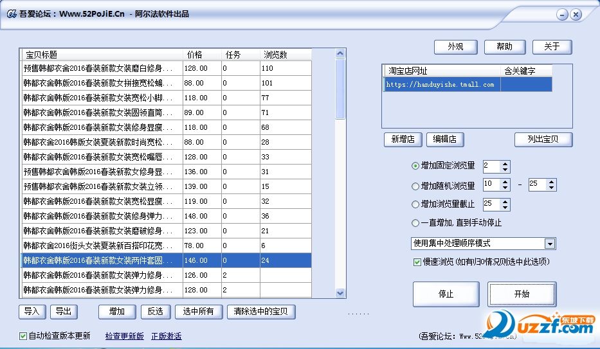600x349 pixels.
Task: Click the product list vertical scrollbar thumb
Action: coord(340,89)
